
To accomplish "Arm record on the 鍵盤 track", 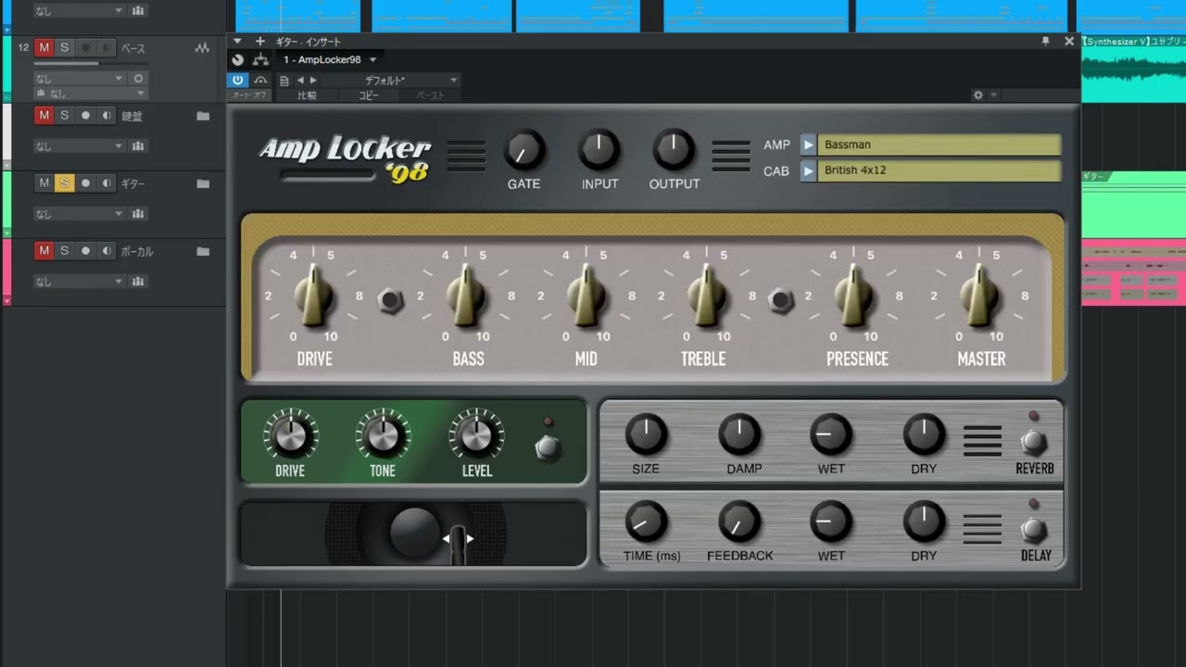I will 85,116.
